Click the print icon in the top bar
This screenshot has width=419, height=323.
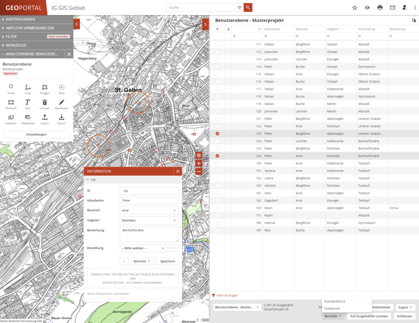click(379, 7)
